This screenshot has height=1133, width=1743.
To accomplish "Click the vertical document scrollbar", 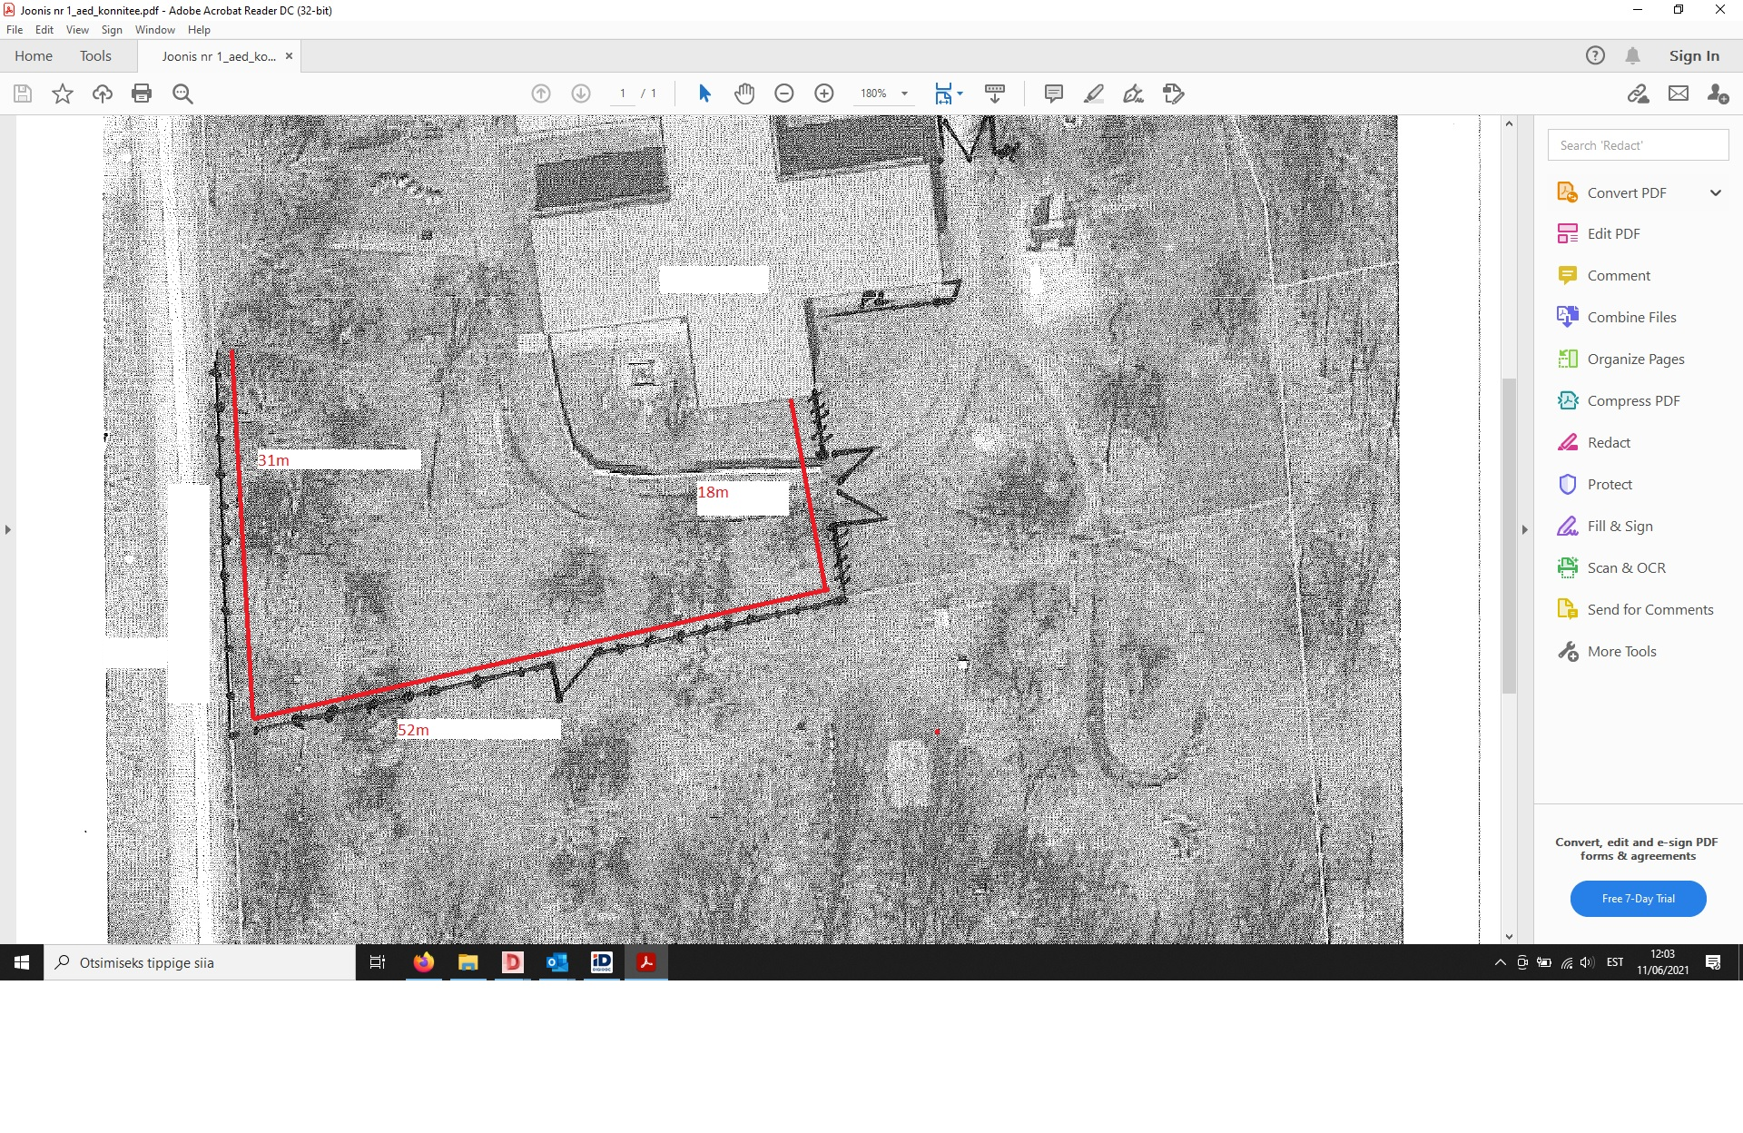I will point(1509,536).
